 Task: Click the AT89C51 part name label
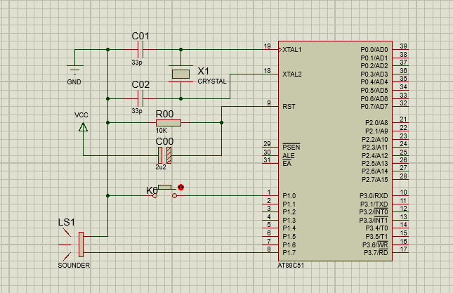[x=293, y=266]
